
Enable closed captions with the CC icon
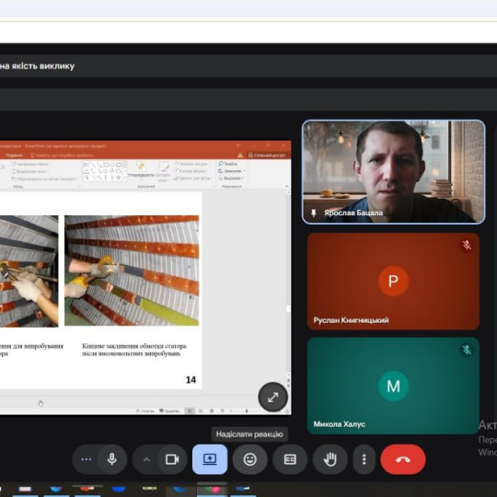290,459
